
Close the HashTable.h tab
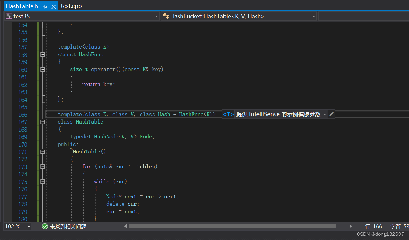[53, 6]
